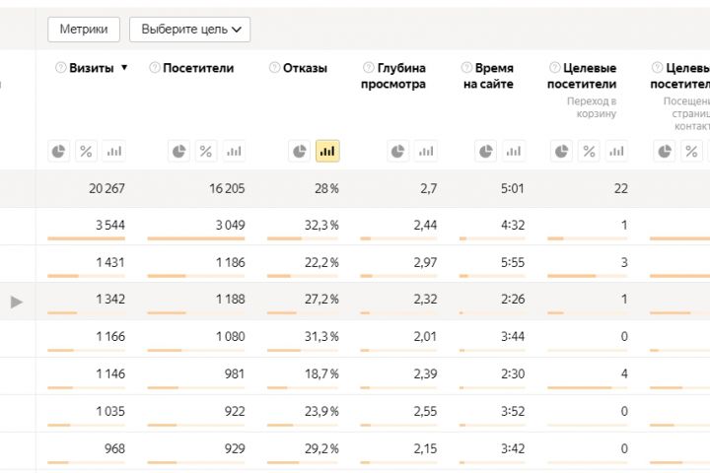Click pie chart icon under Время на сайте
Image resolution: width=710 pixels, height=473 pixels.
[x=485, y=151]
